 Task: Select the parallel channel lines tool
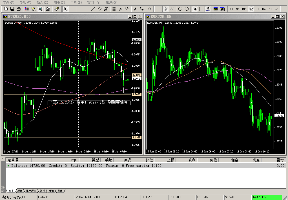pos(99,9)
